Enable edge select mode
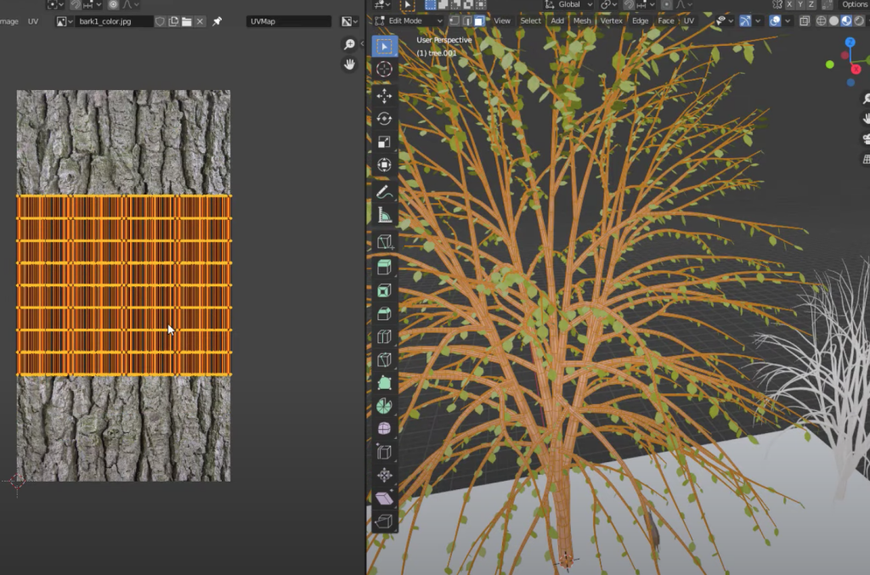 pos(466,20)
